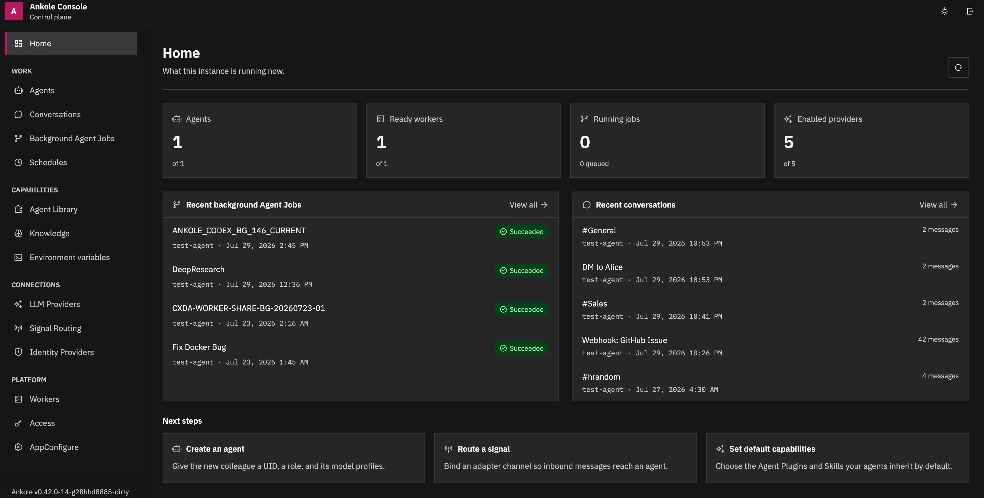Toggle the light/dark theme sun icon
Viewport: 984px width, 498px height.
click(944, 11)
